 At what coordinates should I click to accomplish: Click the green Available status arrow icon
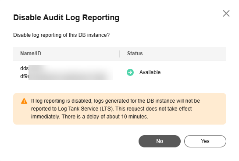click(130, 72)
